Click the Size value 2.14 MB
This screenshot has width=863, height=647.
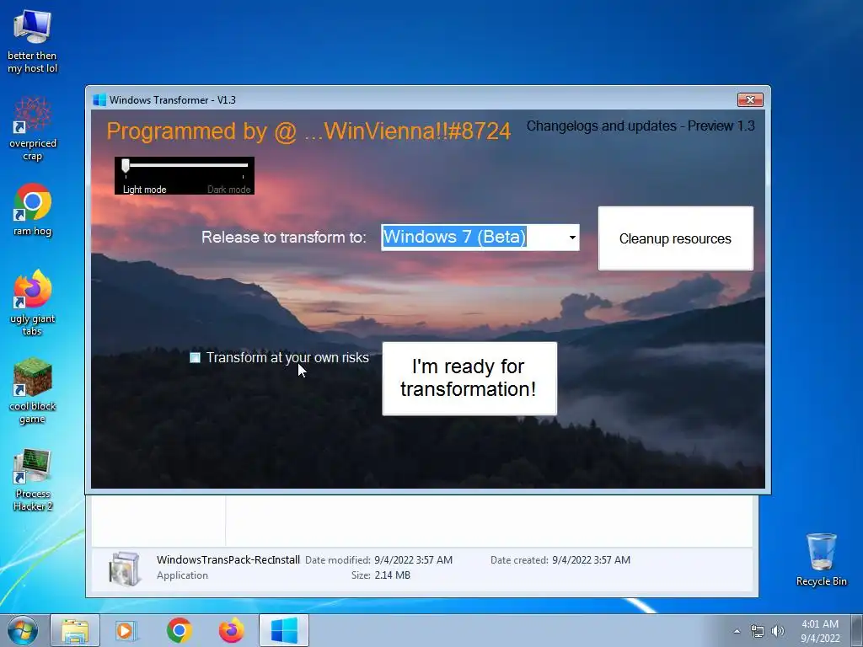pos(393,575)
